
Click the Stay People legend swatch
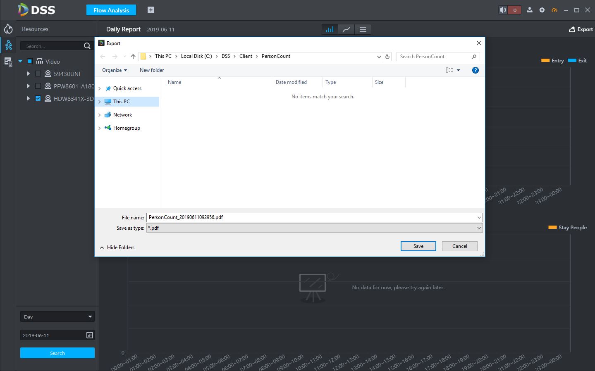(552, 227)
